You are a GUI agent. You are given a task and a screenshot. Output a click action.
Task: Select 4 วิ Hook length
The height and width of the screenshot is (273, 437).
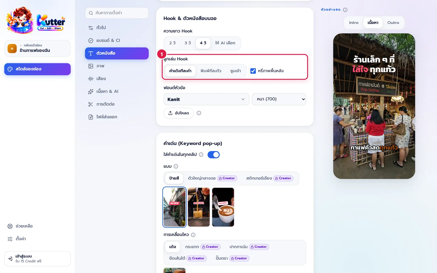tap(203, 43)
